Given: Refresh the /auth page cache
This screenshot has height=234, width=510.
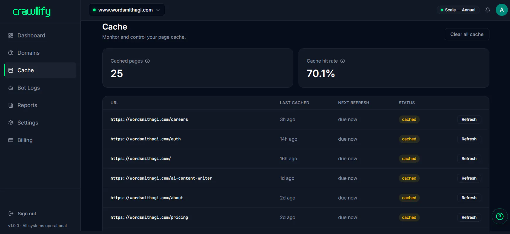Looking at the screenshot, I should 469,139.
